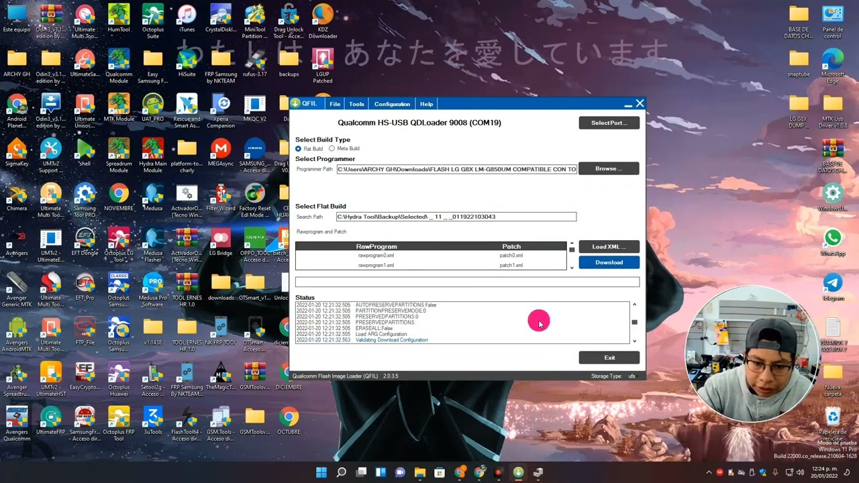Select the Flat Build radio button
This screenshot has height=483, width=859.
[x=298, y=148]
